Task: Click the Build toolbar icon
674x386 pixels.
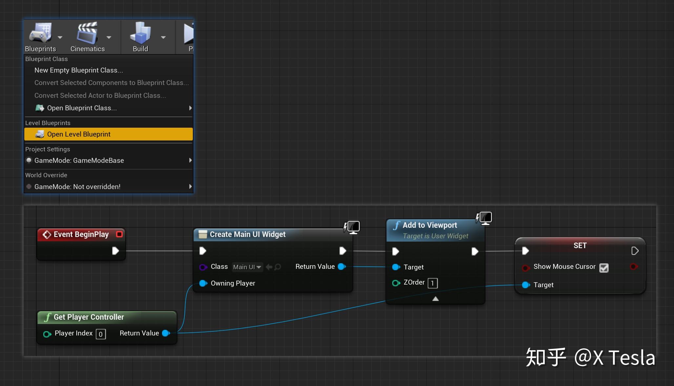Action: pos(140,32)
